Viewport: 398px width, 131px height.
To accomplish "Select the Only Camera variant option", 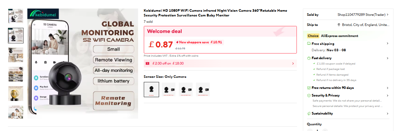I will 151,89.
